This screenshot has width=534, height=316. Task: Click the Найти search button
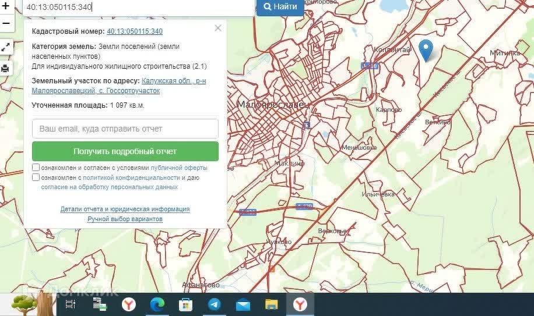(280, 7)
